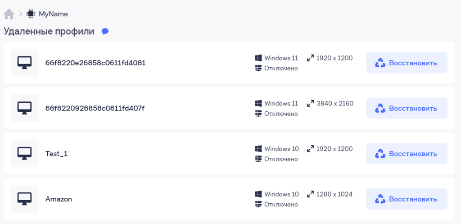Click the breadcrumb chevron separator
Viewport: 461px width, 224px height.
coord(21,14)
